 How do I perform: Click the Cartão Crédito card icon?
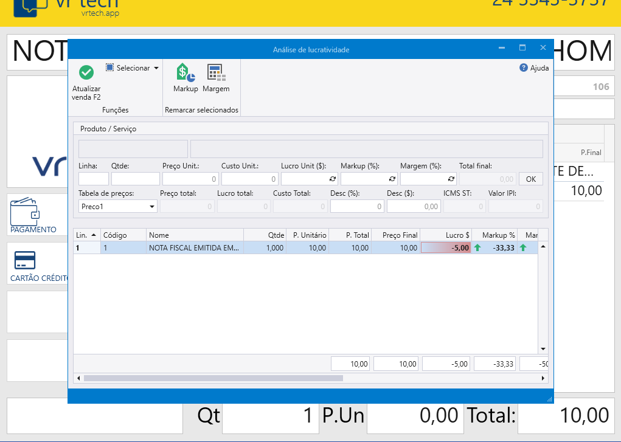click(x=26, y=260)
